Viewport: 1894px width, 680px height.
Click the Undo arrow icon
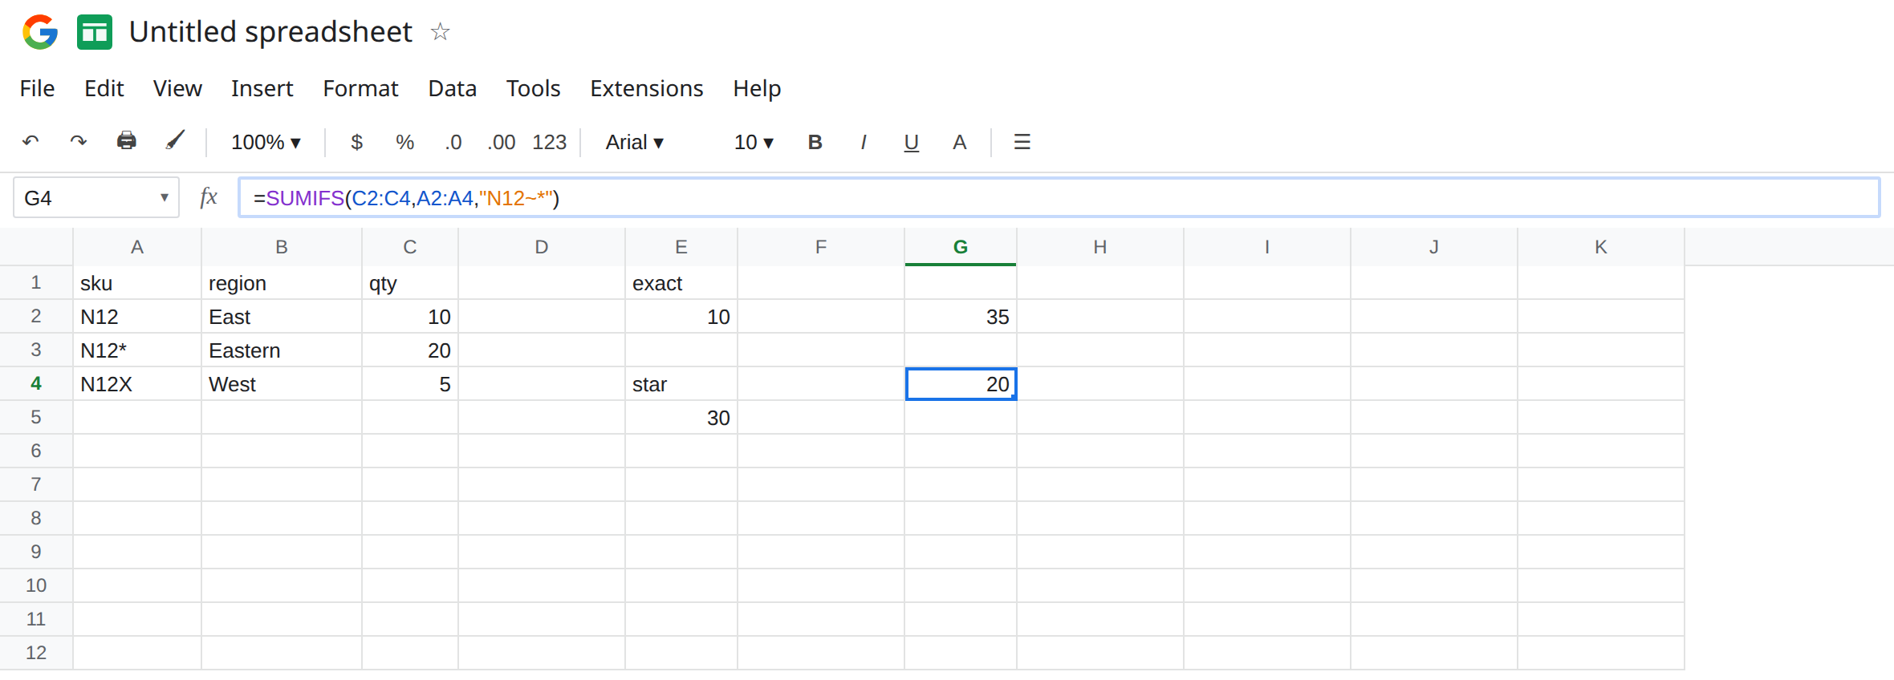[30, 142]
